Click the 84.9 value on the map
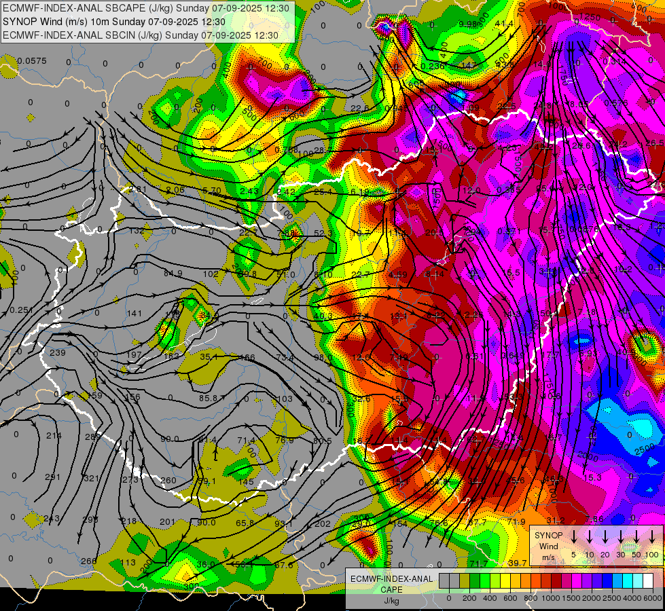This screenshot has height=611, width=665. [x=173, y=274]
